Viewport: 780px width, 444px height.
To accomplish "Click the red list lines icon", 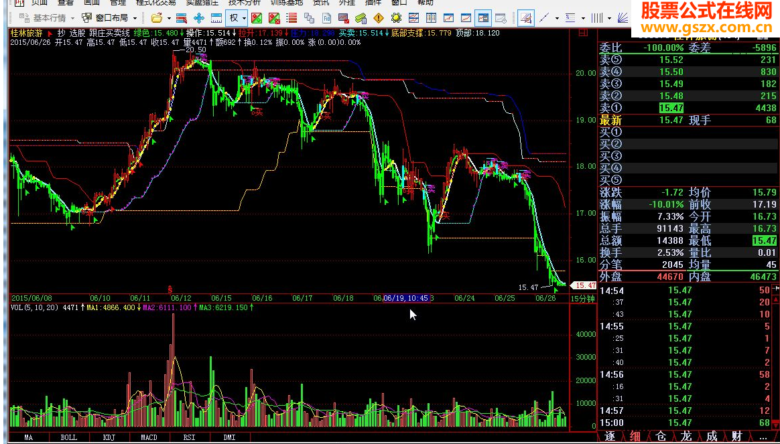I will [294, 18].
